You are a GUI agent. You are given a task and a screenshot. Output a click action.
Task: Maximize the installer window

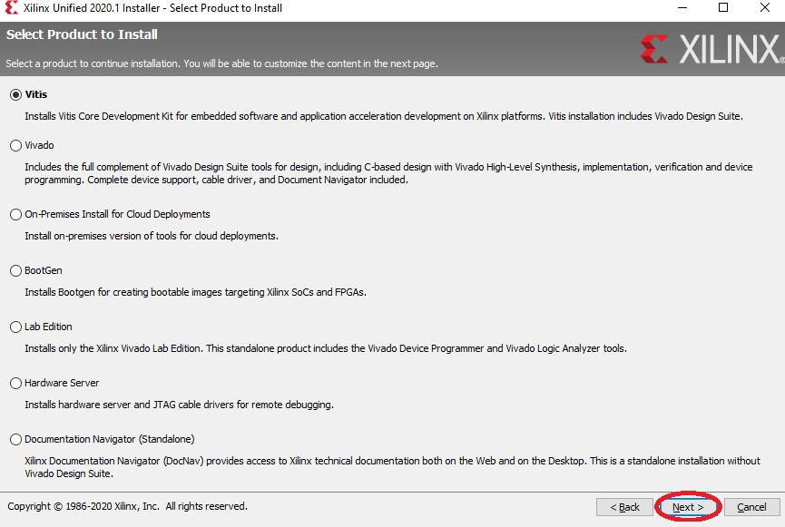coord(723,8)
